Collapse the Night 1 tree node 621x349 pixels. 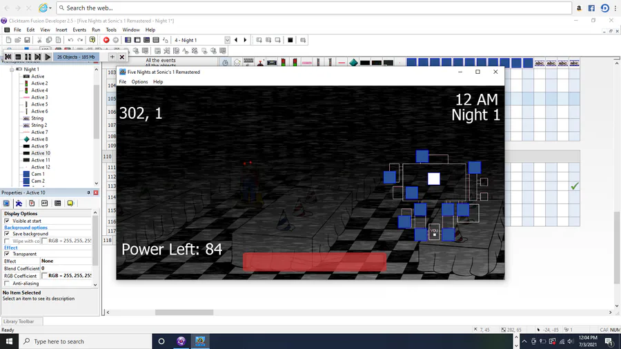click(12, 69)
